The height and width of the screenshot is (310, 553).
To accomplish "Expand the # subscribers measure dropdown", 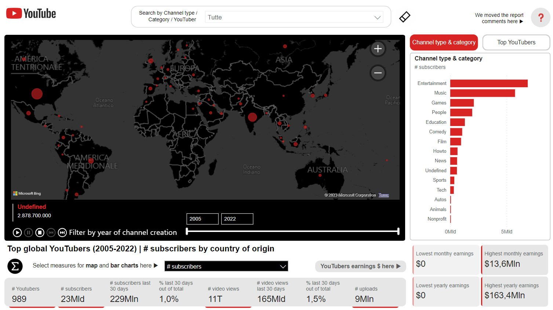I will pos(226,266).
